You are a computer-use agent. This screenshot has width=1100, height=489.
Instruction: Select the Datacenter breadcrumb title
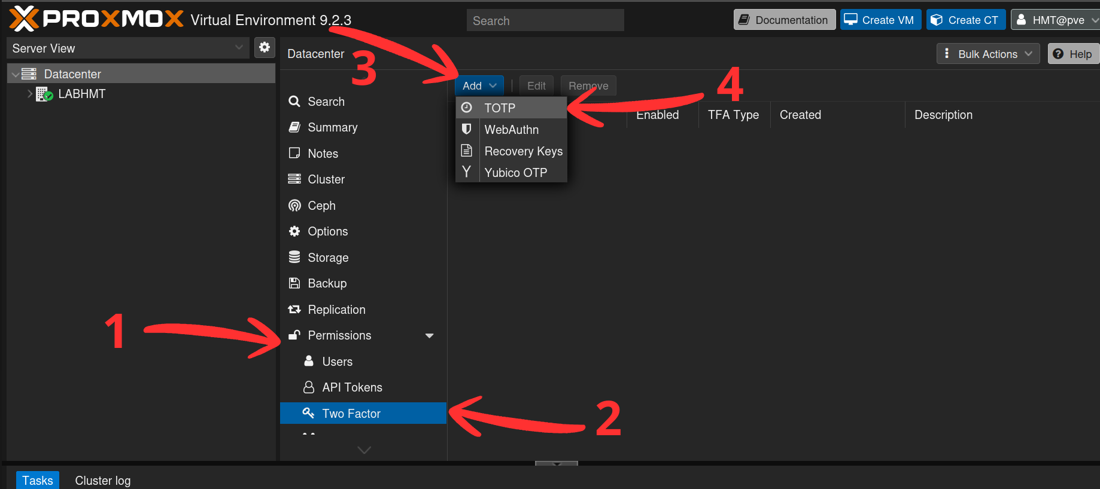(x=316, y=54)
